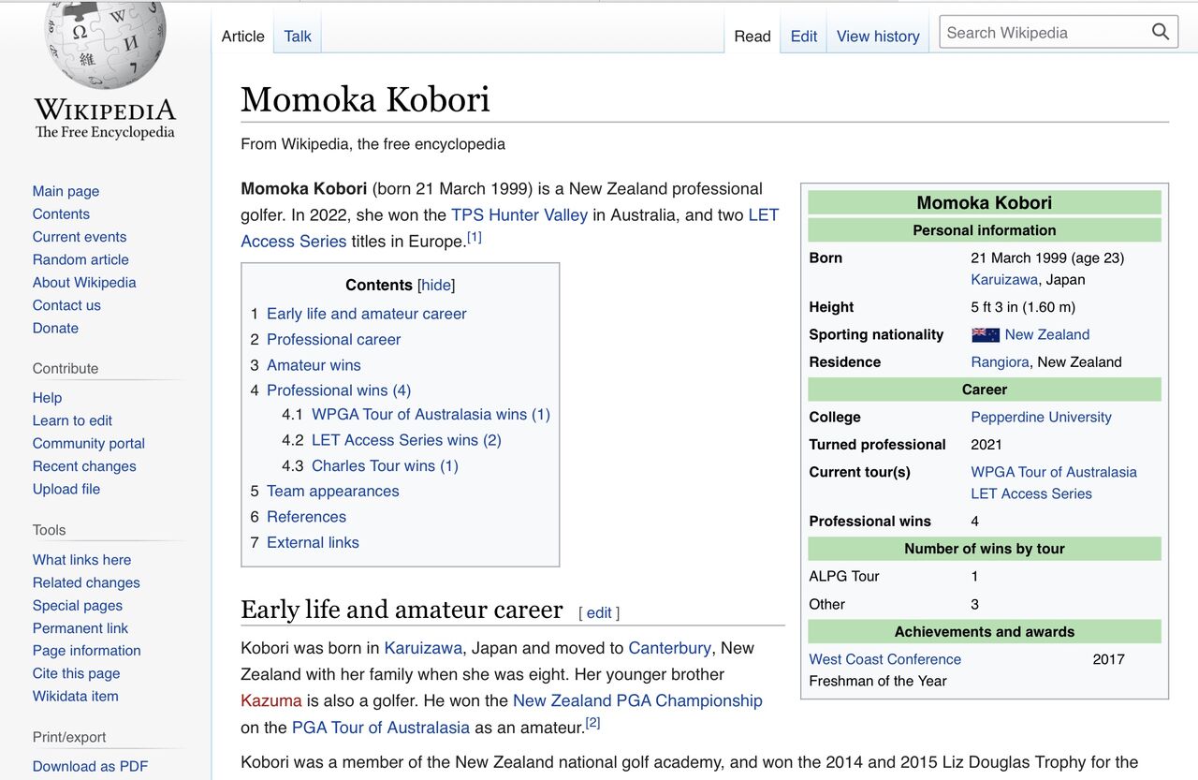Edit the Early life section
Image resolution: width=1198 pixels, height=780 pixels.
(x=599, y=612)
